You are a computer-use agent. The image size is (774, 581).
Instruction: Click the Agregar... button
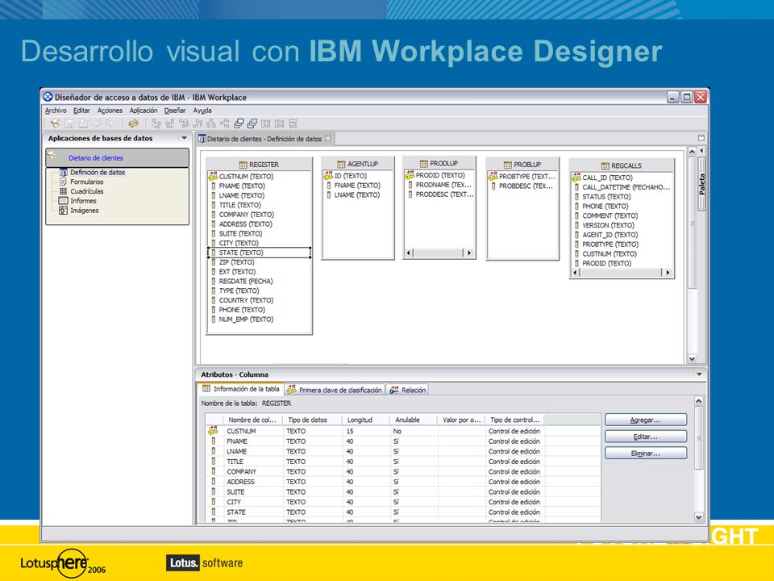[646, 420]
